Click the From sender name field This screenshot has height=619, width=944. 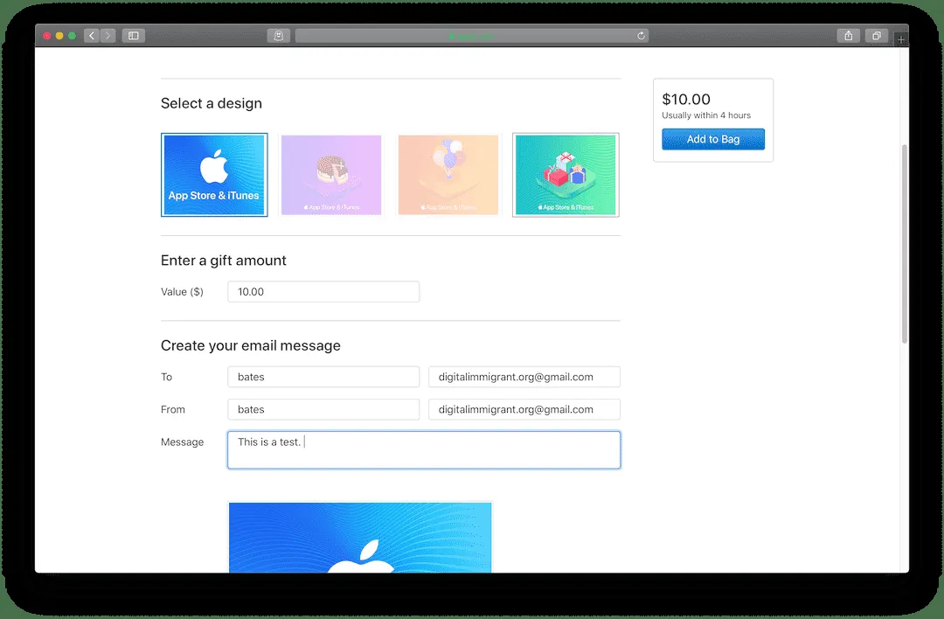[x=323, y=409]
